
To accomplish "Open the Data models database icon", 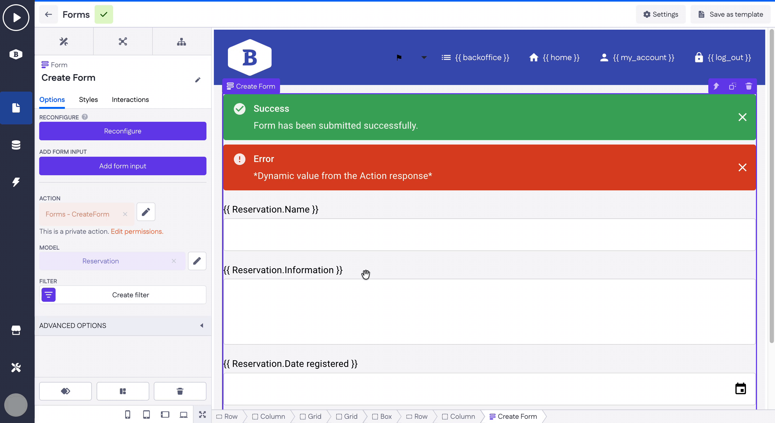I will (x=16, y=145).
